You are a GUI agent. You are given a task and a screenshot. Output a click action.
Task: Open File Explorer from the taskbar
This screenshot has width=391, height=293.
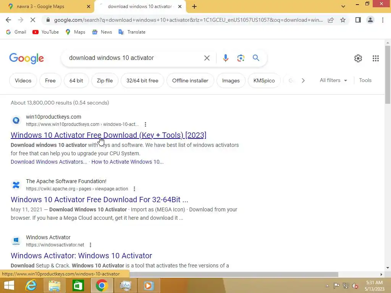click(54, 285)
